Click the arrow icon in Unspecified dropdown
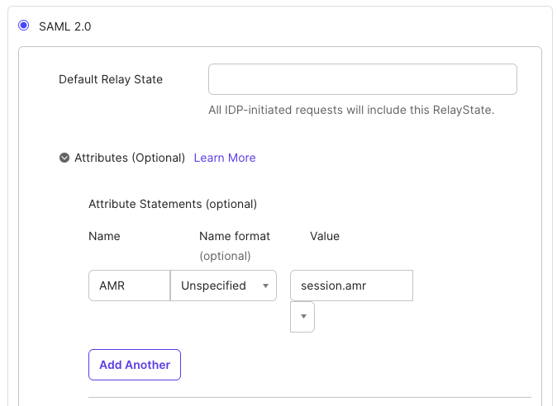Screen dimensions: 557x406 [x=265, y=286]
